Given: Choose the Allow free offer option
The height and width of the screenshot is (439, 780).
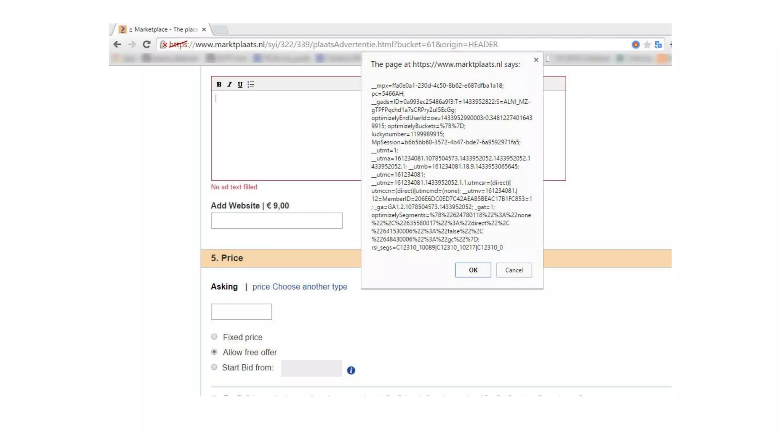Looking at the screenshot, I should click(214, 352).
